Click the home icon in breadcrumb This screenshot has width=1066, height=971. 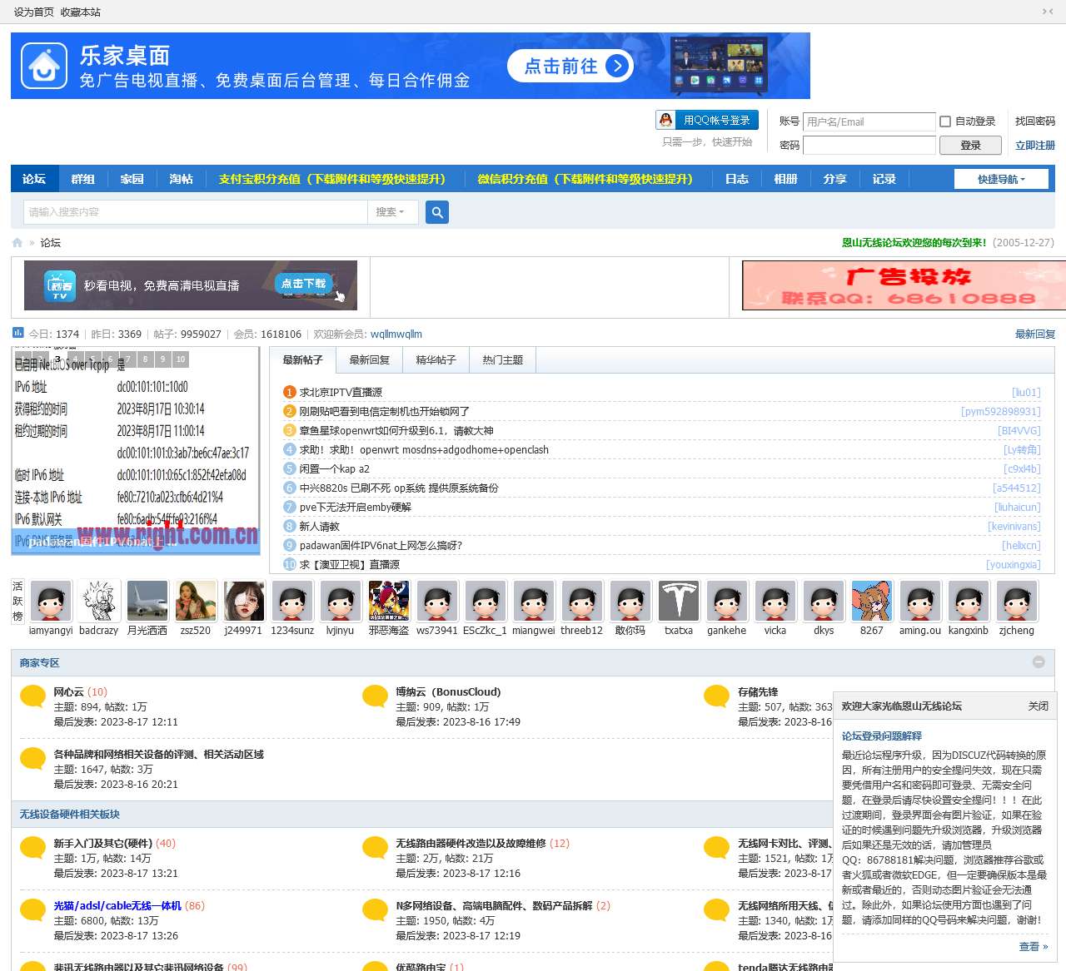(17, 243)
